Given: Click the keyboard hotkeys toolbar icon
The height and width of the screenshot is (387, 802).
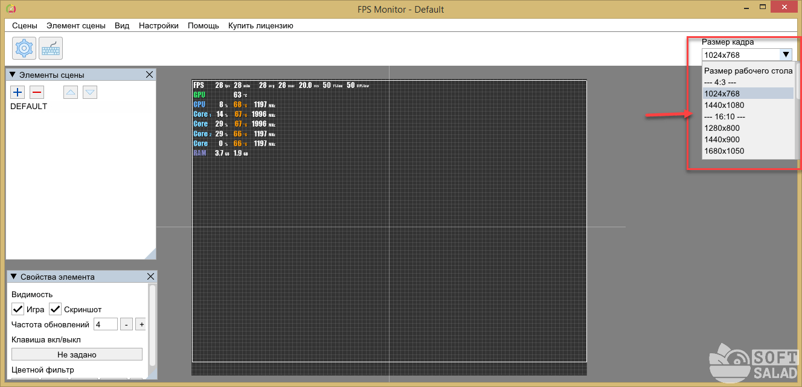Looking at the screenshot, I should coord(51,48).
